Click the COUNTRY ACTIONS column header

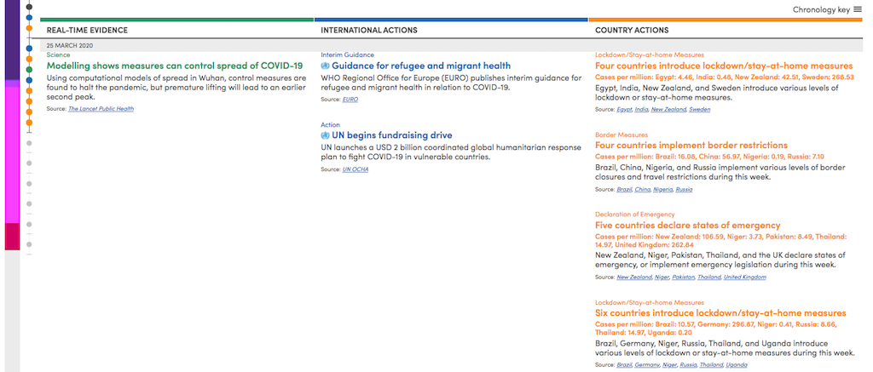coord(632,30)
